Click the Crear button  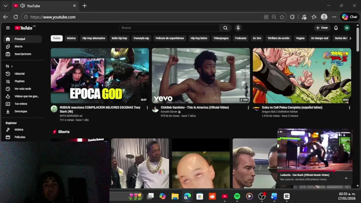pyautogui.click(x=322, y=28)
